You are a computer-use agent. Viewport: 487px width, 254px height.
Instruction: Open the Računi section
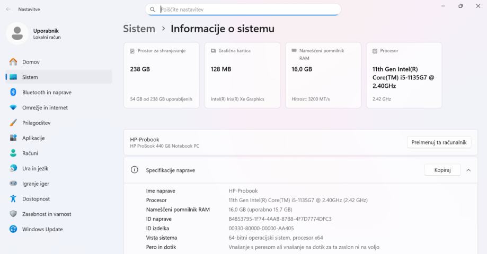[59, 153]
